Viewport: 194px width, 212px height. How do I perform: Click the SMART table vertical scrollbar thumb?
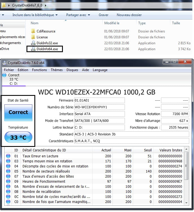point(186,166)
